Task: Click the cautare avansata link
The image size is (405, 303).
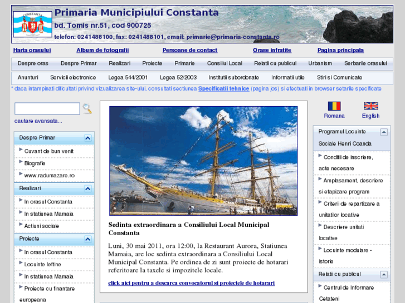Action: point(38,121)
